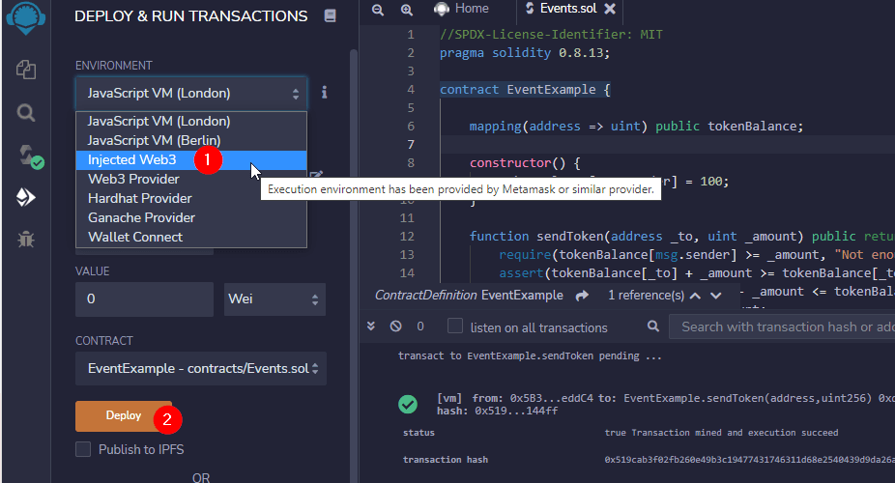Screen dimensions: 895x483
Task: Open the Search in files sidebar icon
Action: (26, 112)
